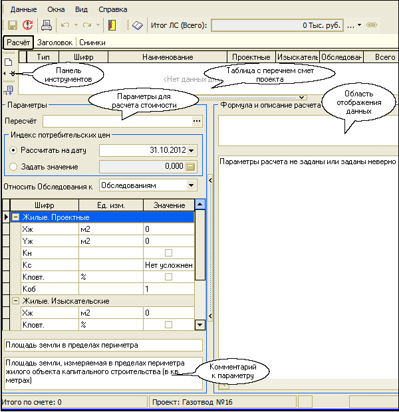399x412 pixels.
Task: Click the chain link icon in toolbar
Action: (x=372, y=25)
